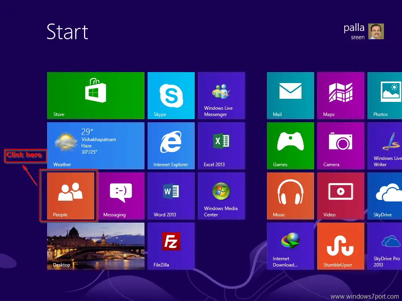Open the Photos tile
The width and height of the screenshot is (402, 301).
click(385, 96)
